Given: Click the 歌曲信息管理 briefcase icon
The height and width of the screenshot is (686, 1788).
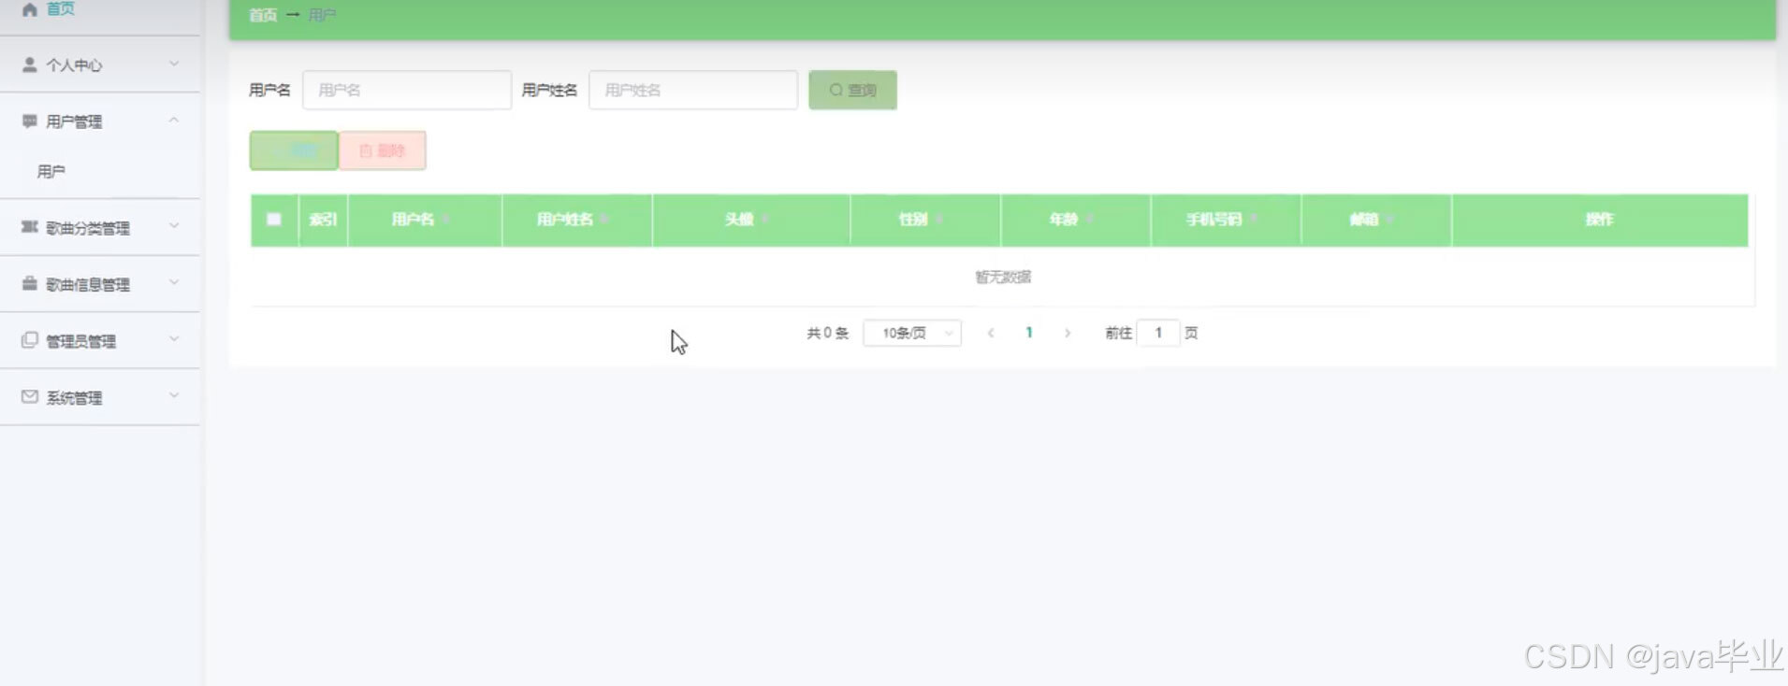Looking at the screenshot, I should click(30, 283).
